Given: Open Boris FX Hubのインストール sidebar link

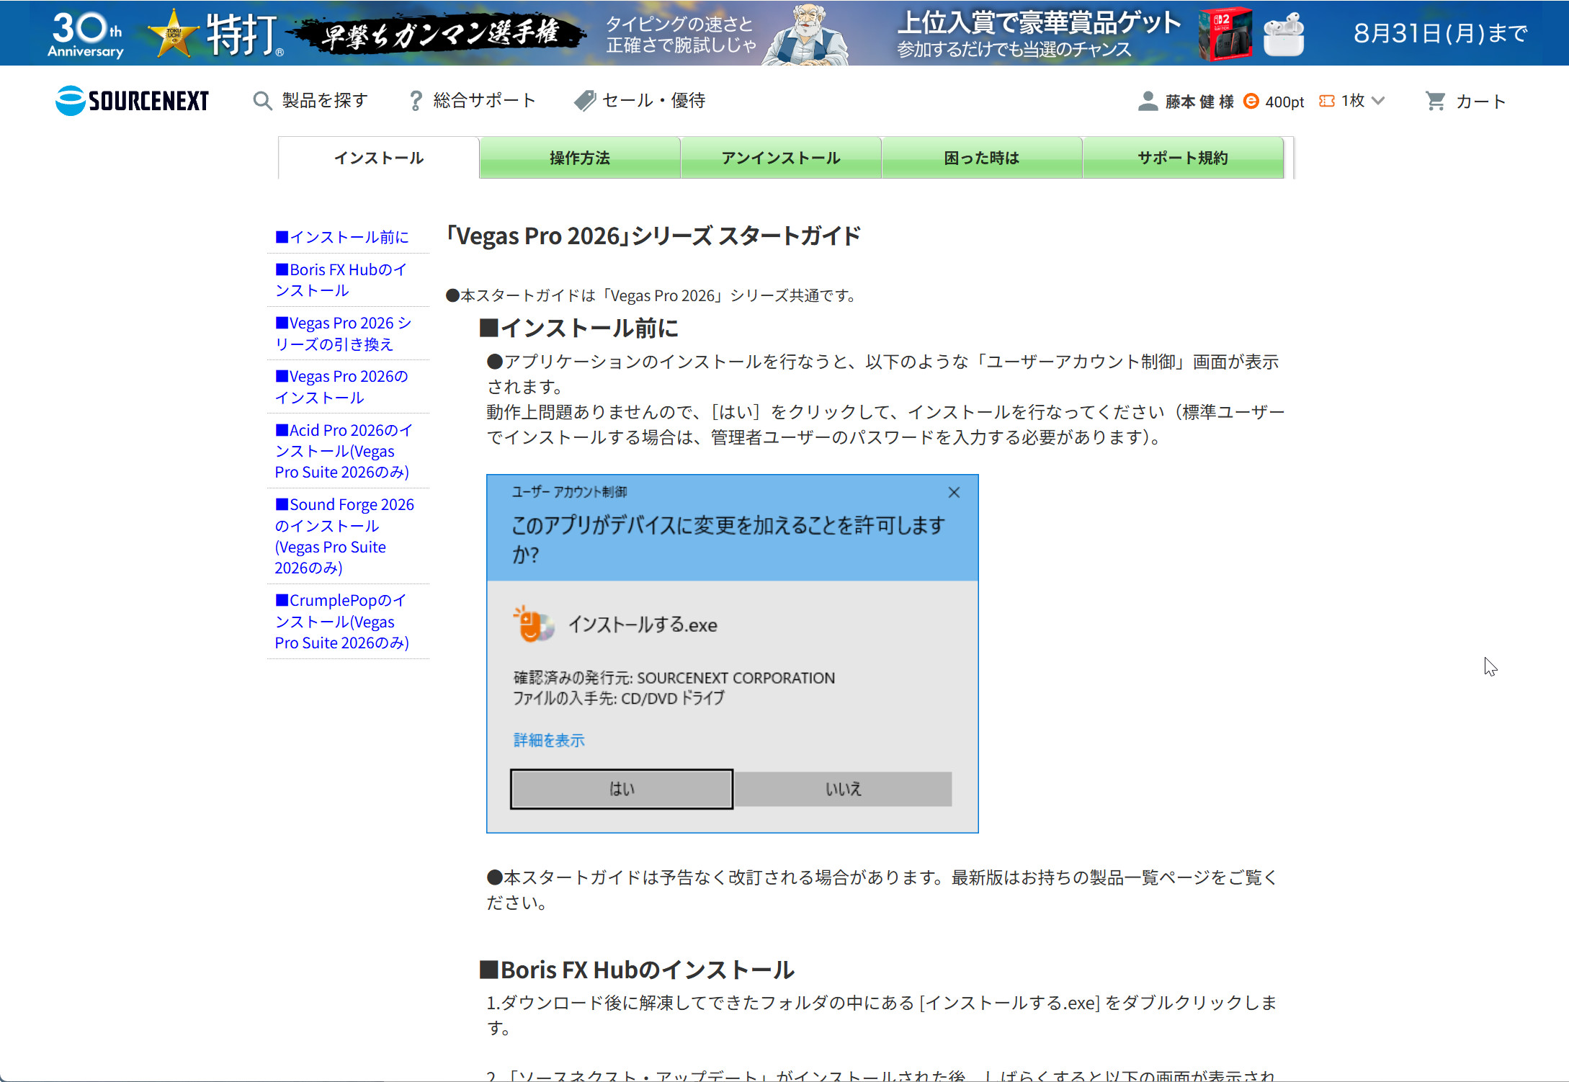Looking at the screenshot, I should 341,280.
